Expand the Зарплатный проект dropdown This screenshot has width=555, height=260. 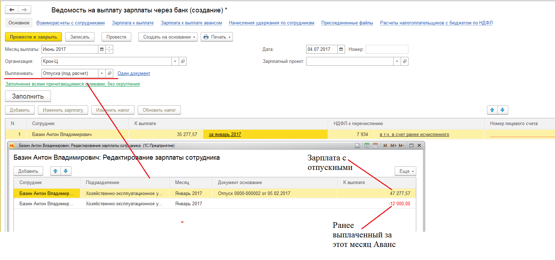pos(397,61)
